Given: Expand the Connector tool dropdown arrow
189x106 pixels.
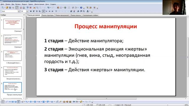Looking at the screenshot, I should [x=29, y=102].
